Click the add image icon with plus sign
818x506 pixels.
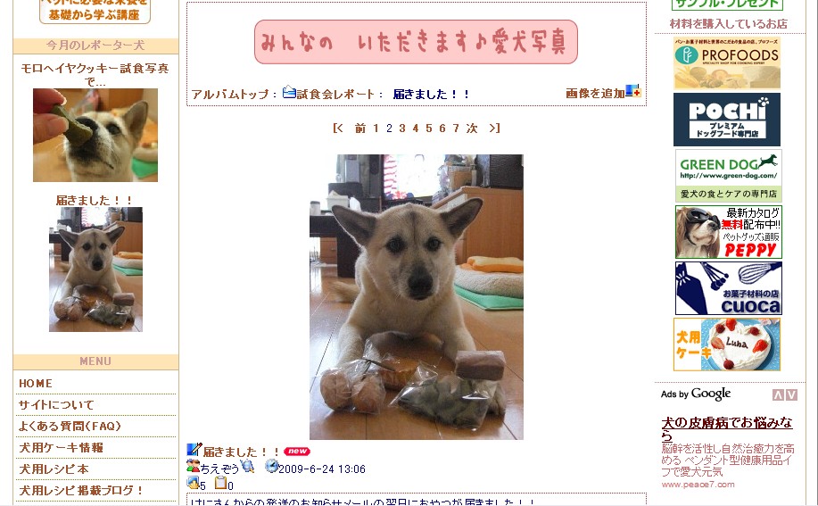632,91
